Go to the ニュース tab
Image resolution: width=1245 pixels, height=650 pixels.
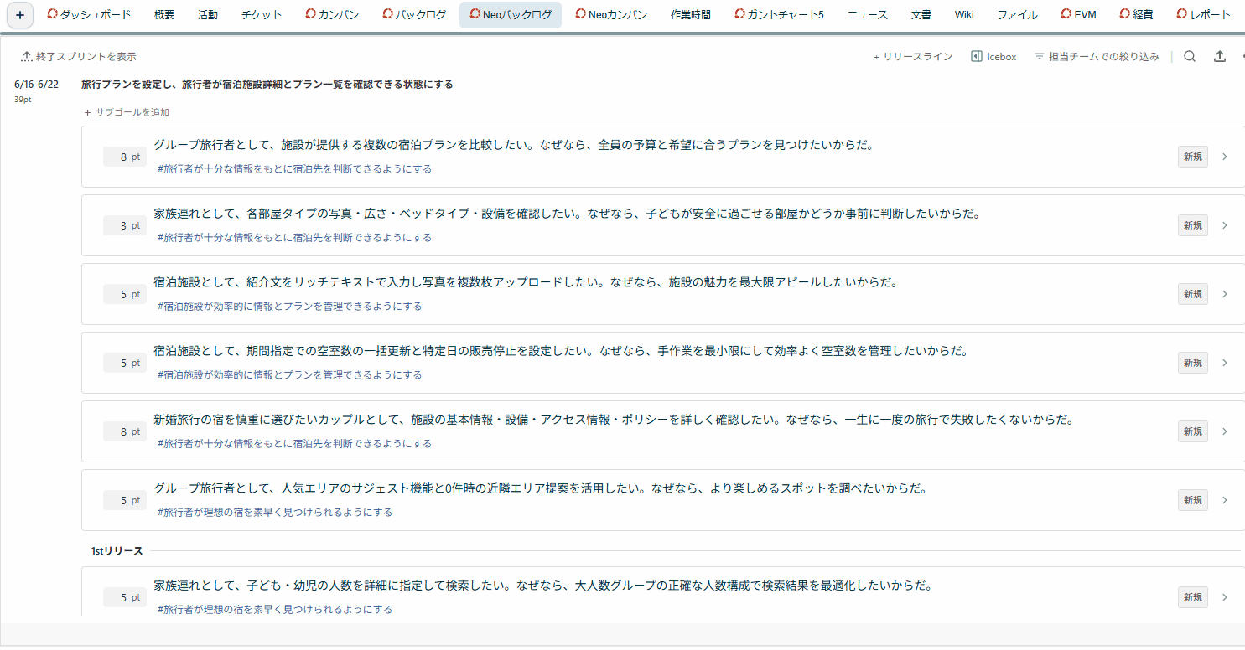pos(868,14)
